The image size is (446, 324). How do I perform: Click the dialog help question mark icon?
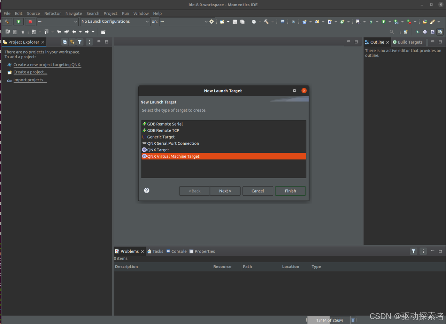click(x=147, y=190)
